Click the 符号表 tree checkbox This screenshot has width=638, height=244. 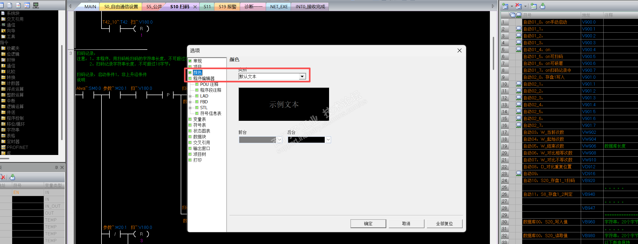click(x=190, y=125)
